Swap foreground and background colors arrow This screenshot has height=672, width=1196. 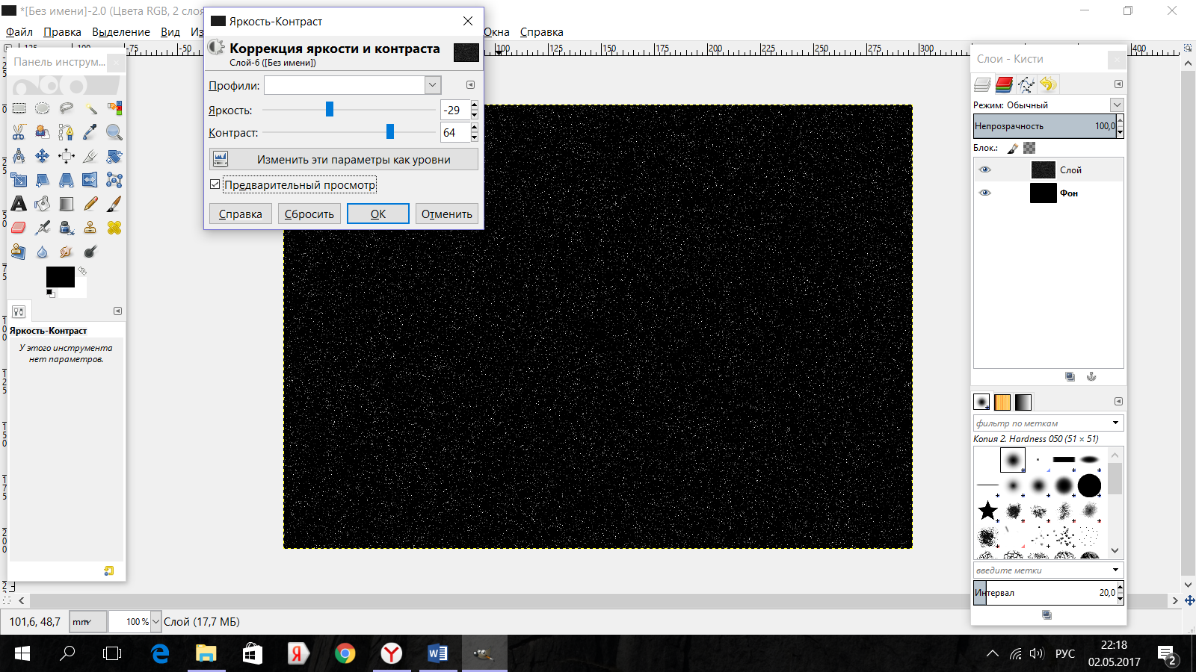point(82,271)
